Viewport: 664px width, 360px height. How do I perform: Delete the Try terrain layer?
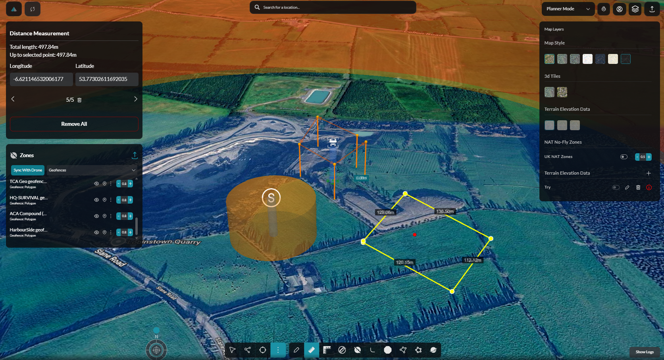tap(638, 187)
